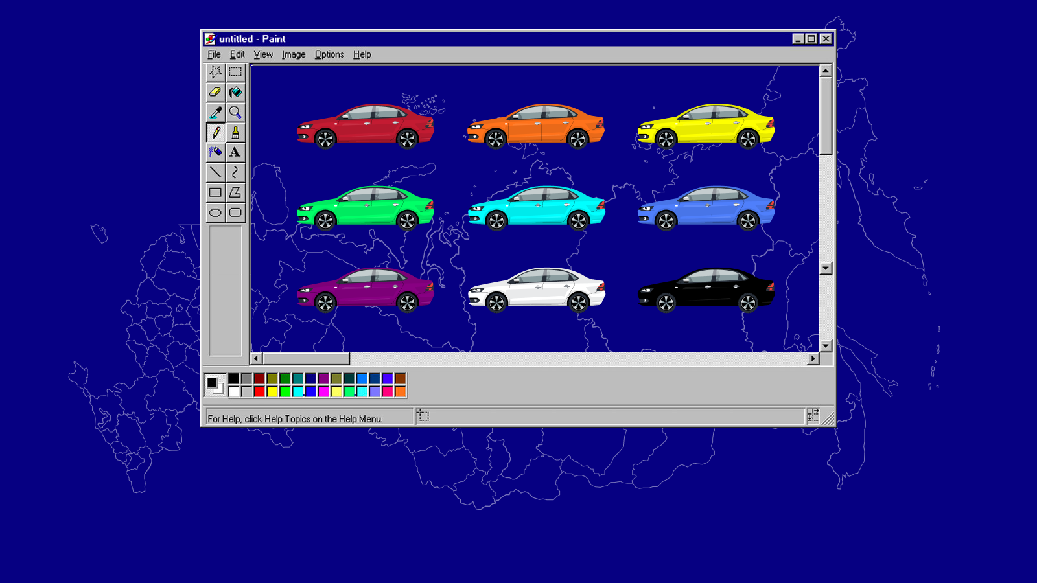This screenshot has height=583, width=1037.
Task: Click the purple car on the canvas
Action: tap(366, 290)
